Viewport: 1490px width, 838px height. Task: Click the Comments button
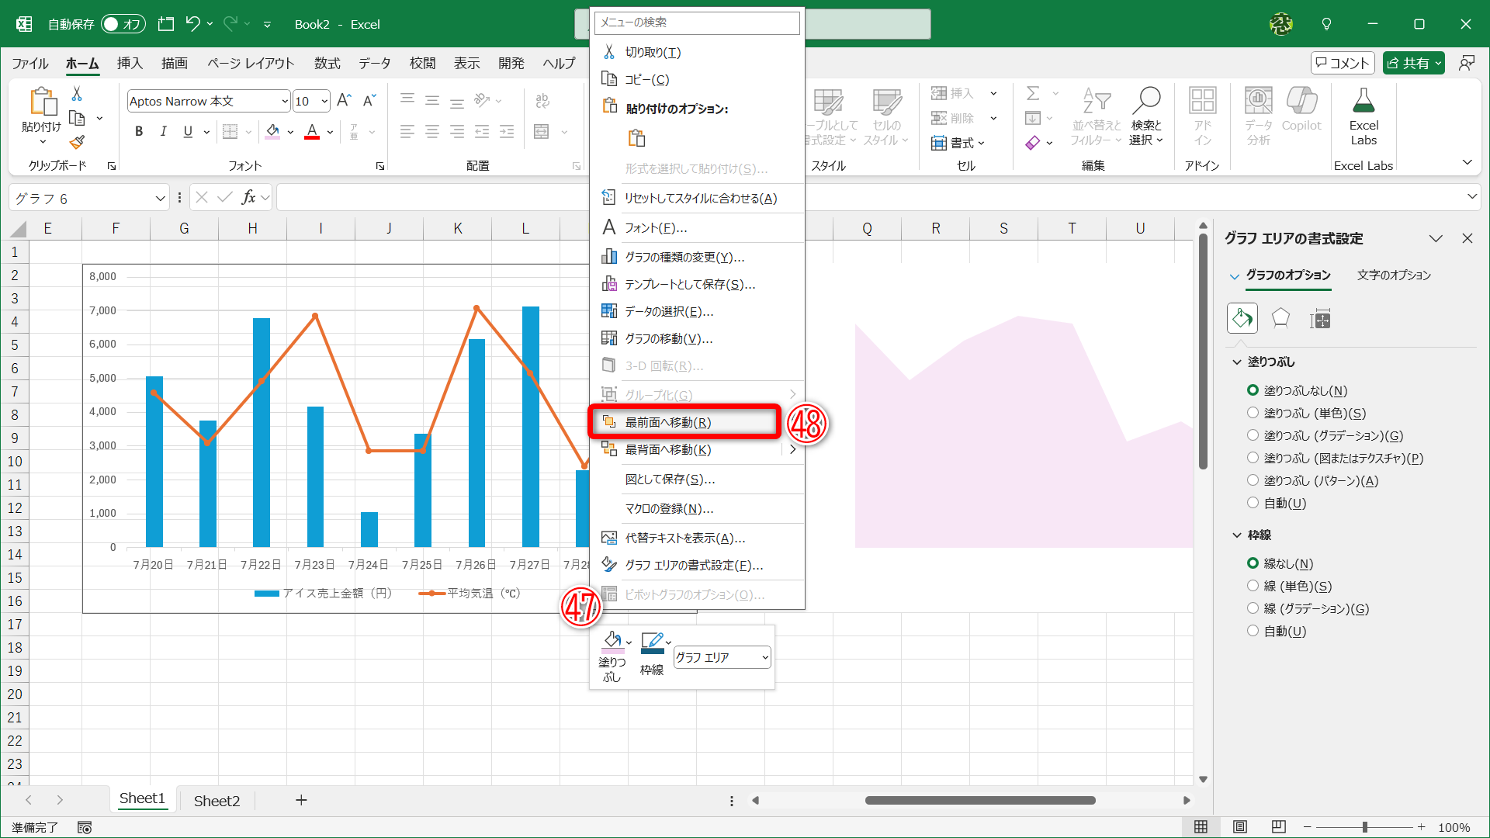pyautogui.click(x=1342, y=63)
